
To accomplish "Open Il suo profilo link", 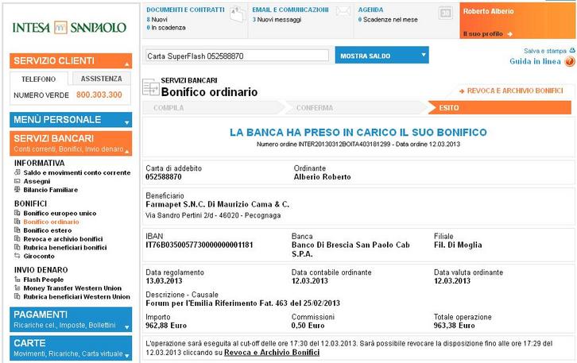I will pos(487,33).
